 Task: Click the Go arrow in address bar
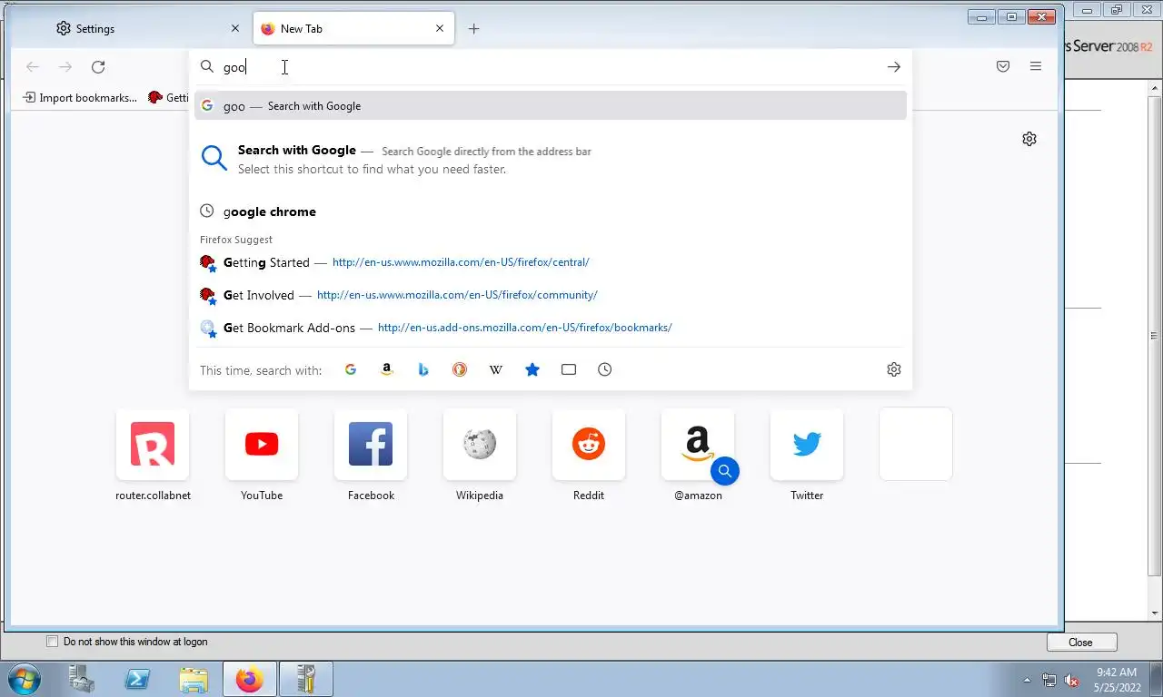[x=894, y=66]
